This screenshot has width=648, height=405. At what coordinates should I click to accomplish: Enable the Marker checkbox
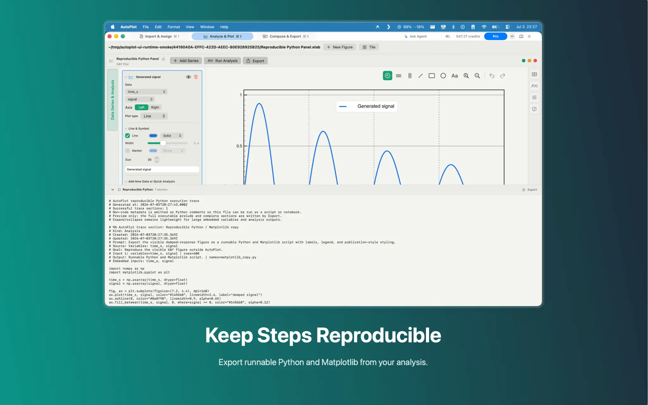(x=128, y=151)
